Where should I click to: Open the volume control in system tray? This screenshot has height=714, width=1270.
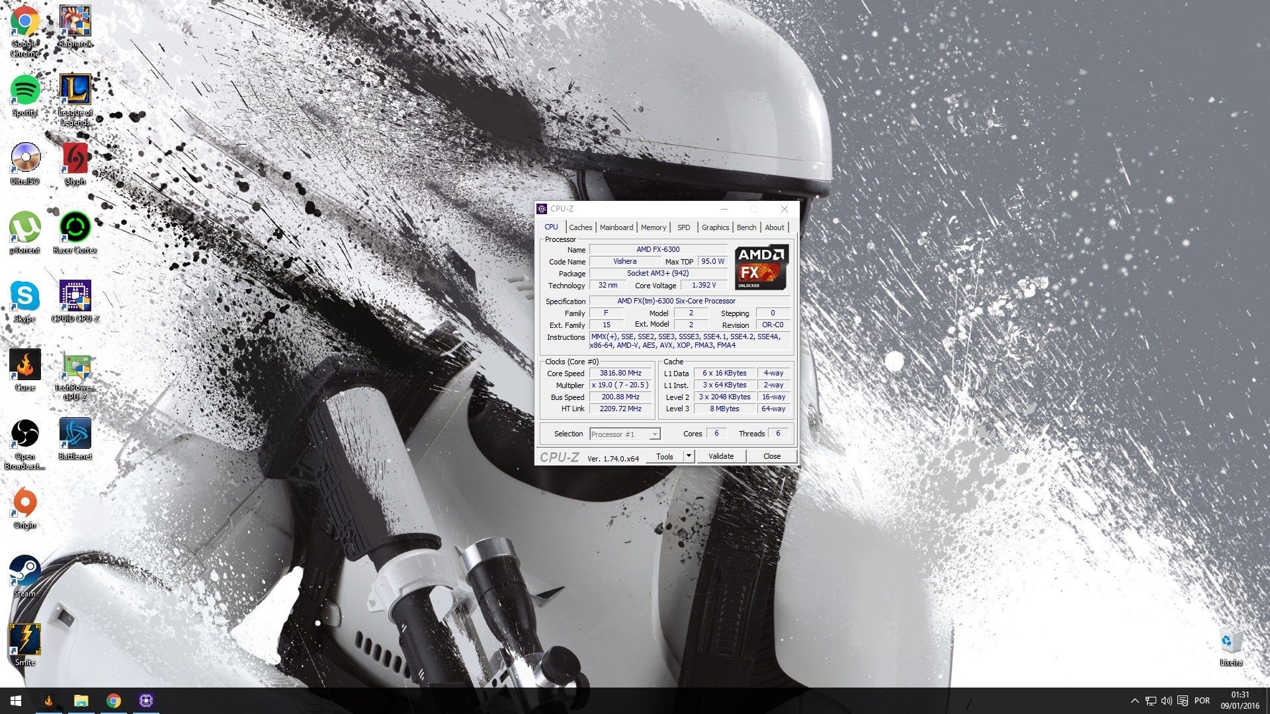click(1166, 701)
